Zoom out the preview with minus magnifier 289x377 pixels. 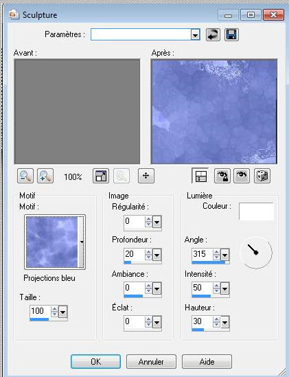25,176
